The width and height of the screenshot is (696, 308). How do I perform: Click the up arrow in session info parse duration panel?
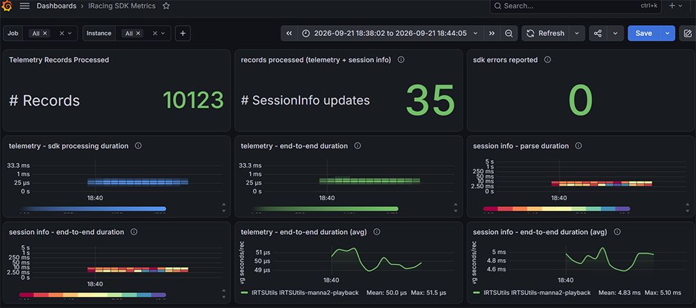688,205
